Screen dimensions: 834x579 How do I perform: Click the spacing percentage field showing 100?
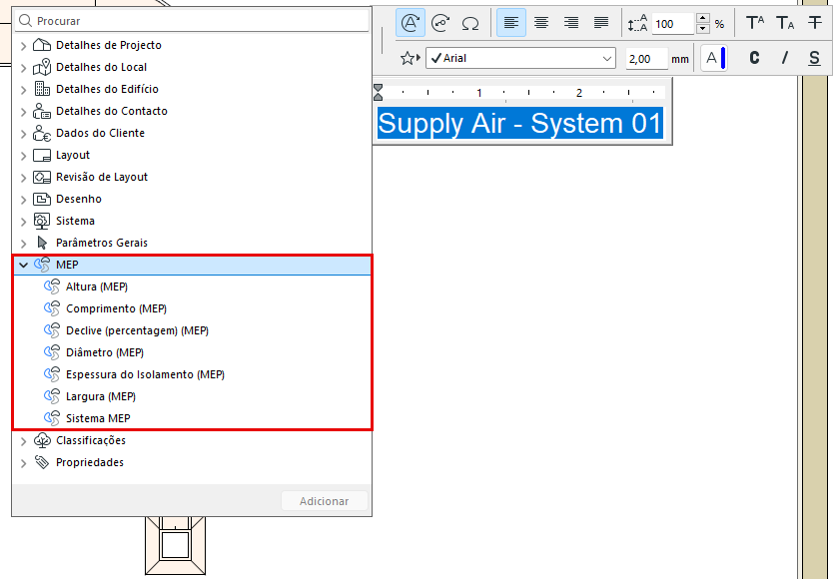673,24
